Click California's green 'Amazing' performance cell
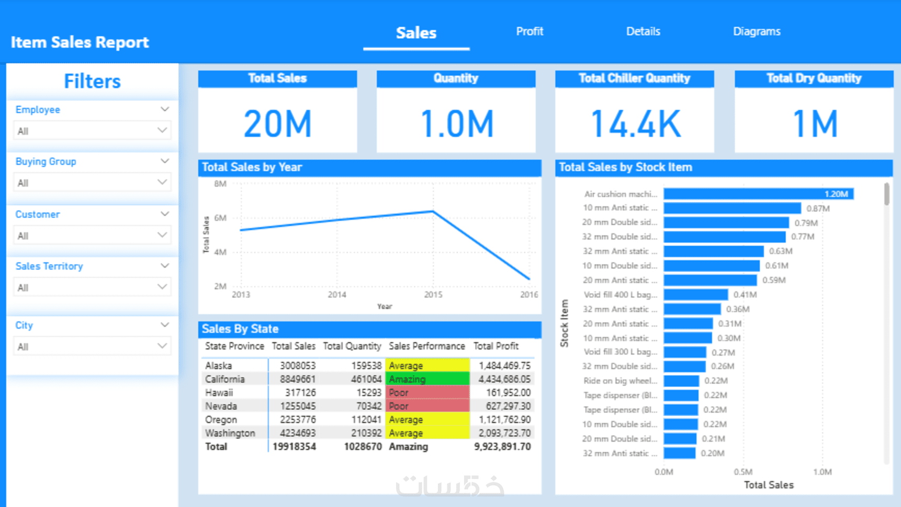The image size is (901, 507). click(427, 379)
